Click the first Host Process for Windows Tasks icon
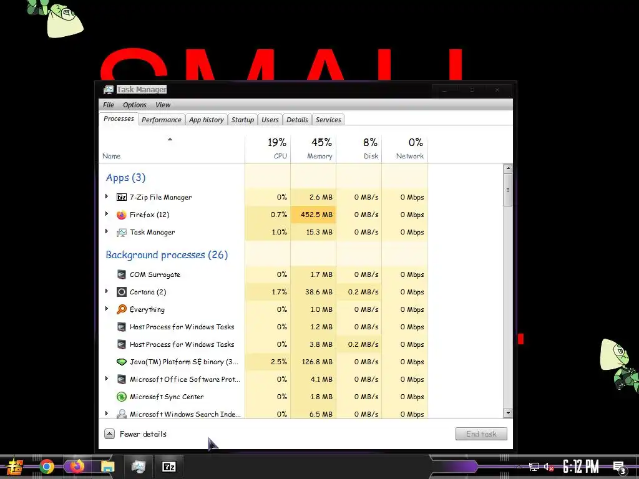The height and width of the screenshot is (479, 639). click(122, 327)
